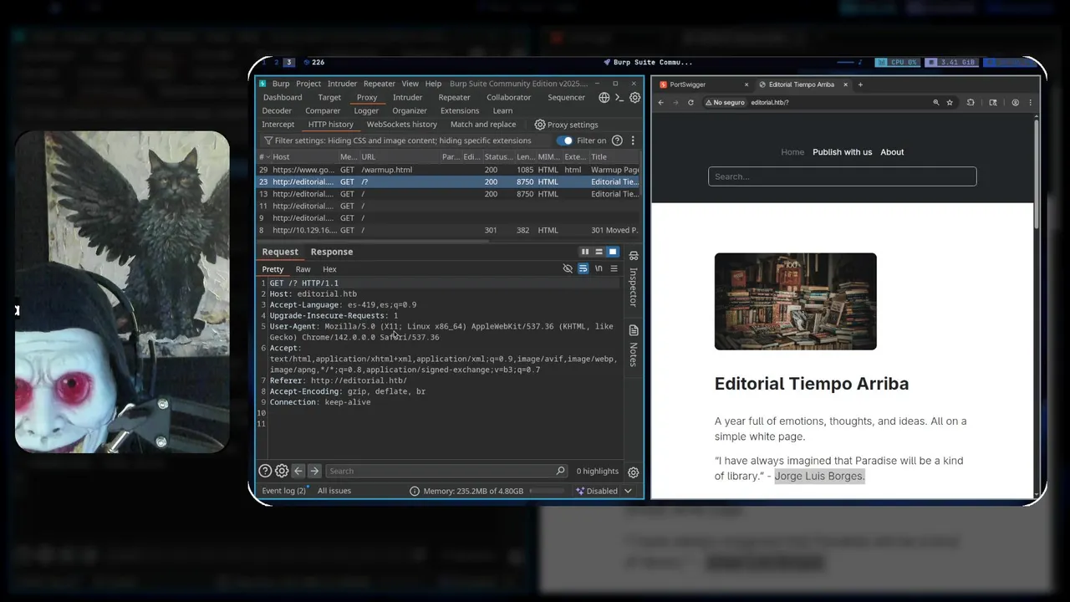
Task: Open the message editor hamburger menu icon
Action: pos(614,268)
